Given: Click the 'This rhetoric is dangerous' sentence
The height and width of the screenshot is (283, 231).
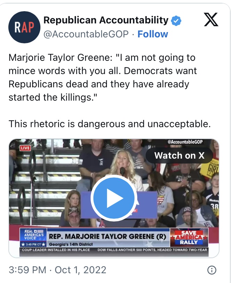Looking at the screenshot, I should [110, 123].
